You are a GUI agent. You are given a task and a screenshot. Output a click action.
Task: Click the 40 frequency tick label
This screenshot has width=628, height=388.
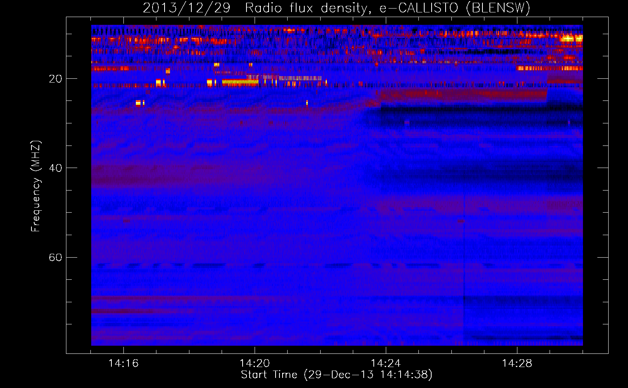56,168
